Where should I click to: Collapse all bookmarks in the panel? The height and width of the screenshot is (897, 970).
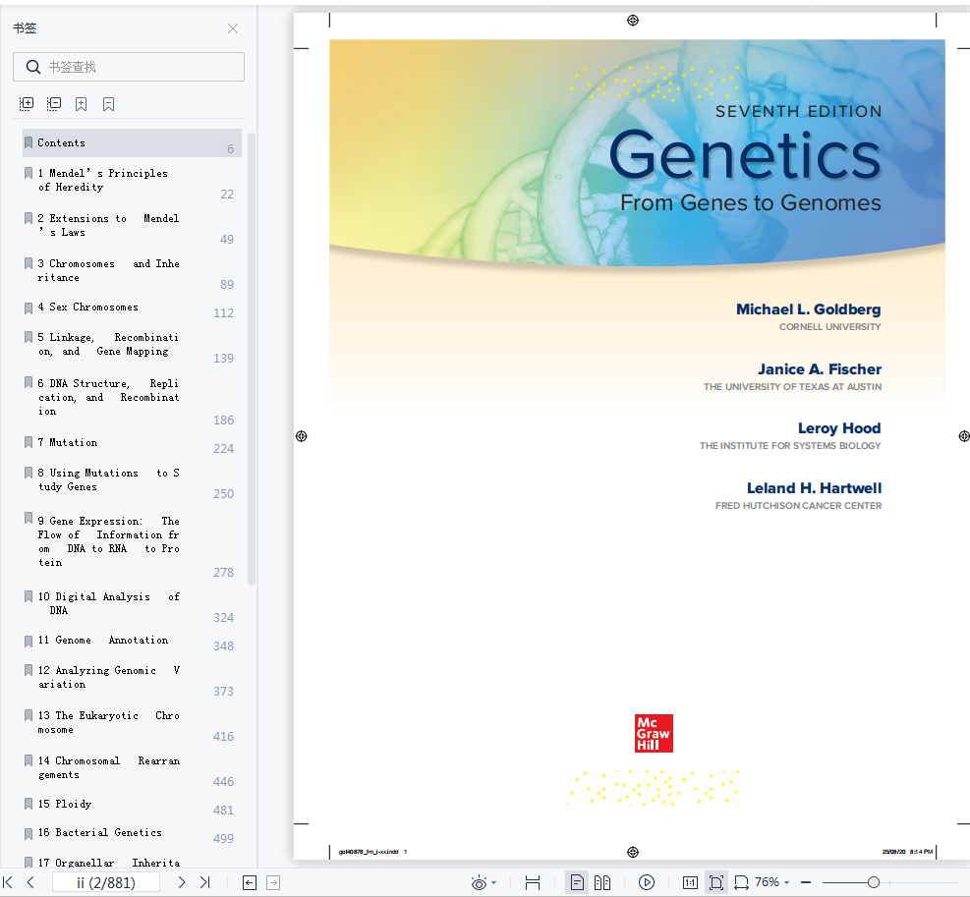(x=54, y=104)
